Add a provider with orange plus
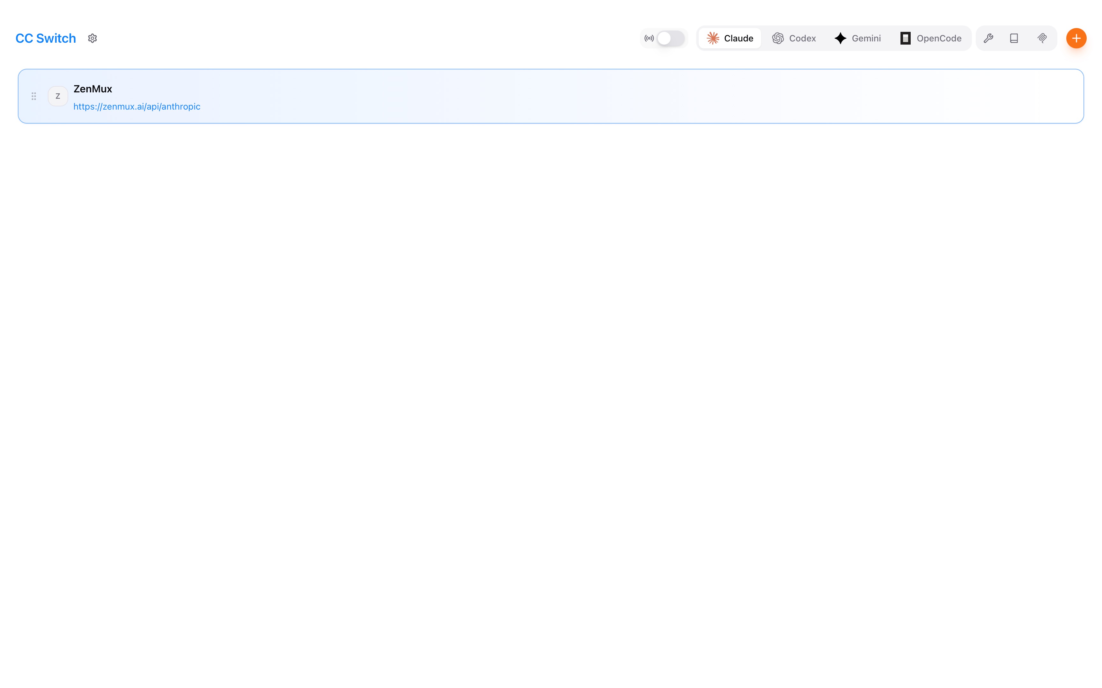This screenshot has height=688, width=1102. [1076, 38]
